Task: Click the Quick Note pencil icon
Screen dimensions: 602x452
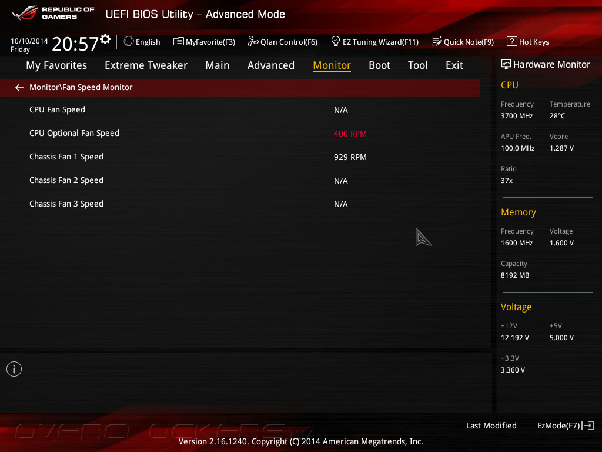Action: tap(437, 41)
